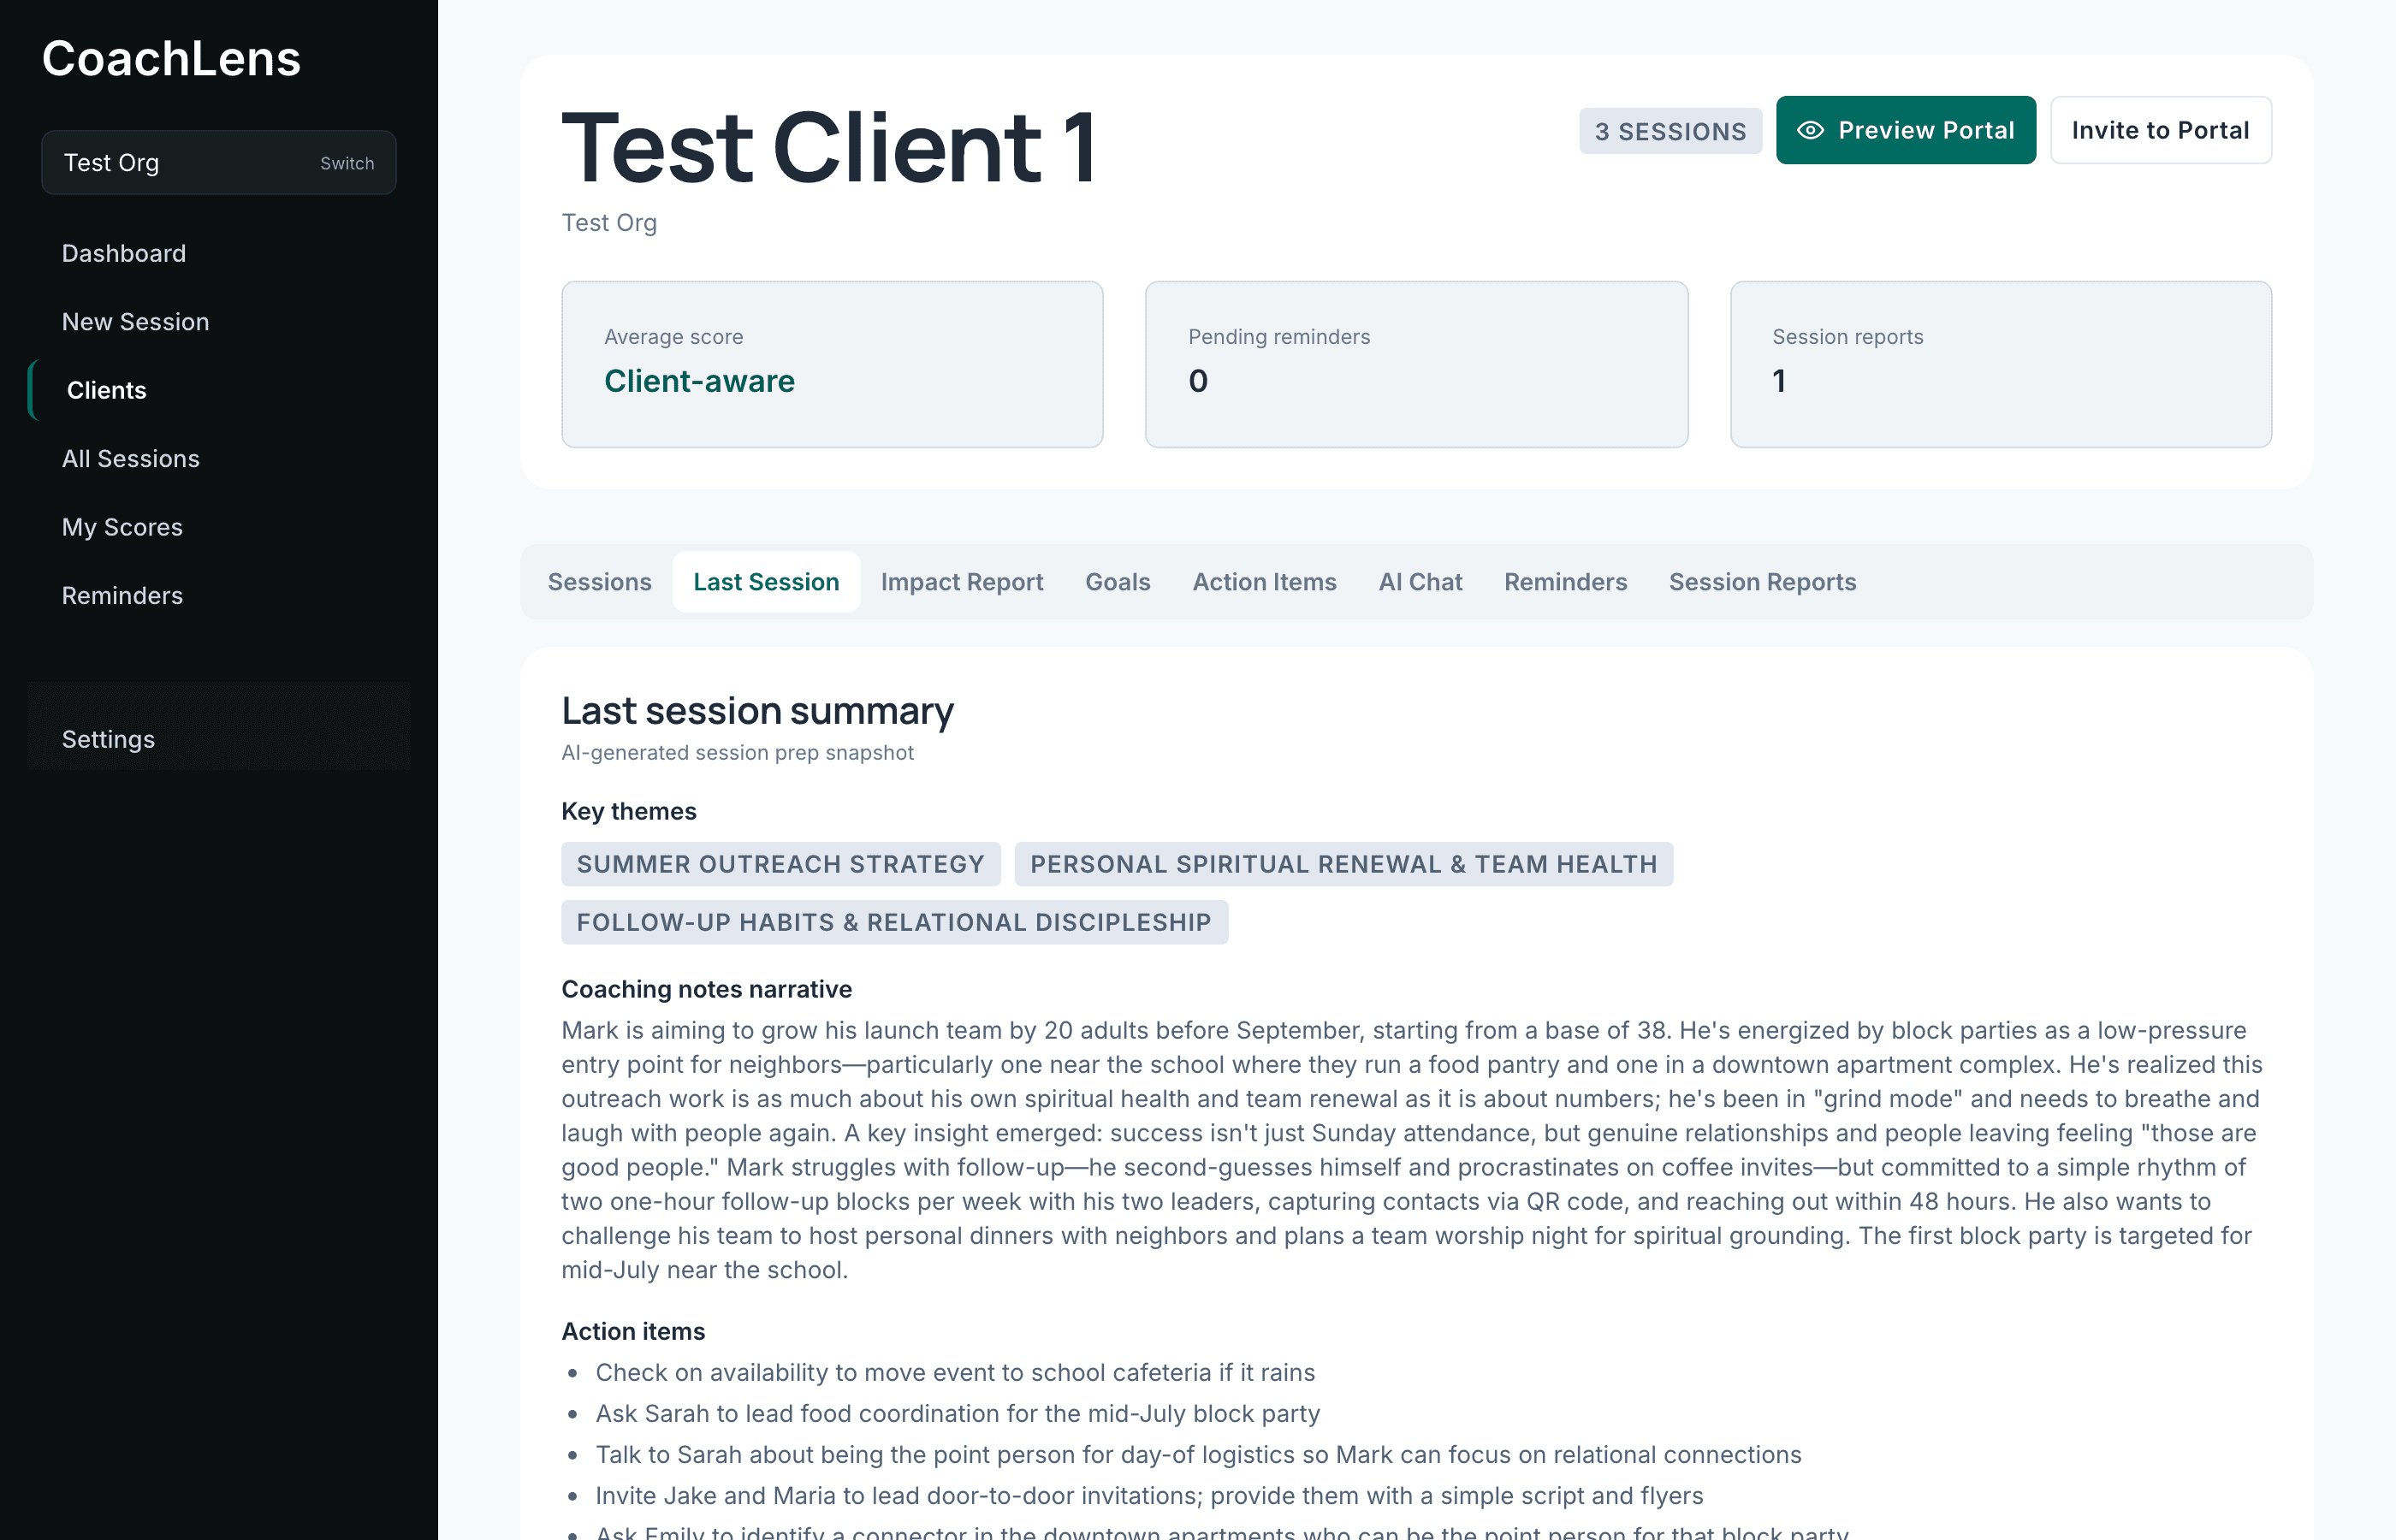Open Settings in the sidebar

click(x=108, y=739)
